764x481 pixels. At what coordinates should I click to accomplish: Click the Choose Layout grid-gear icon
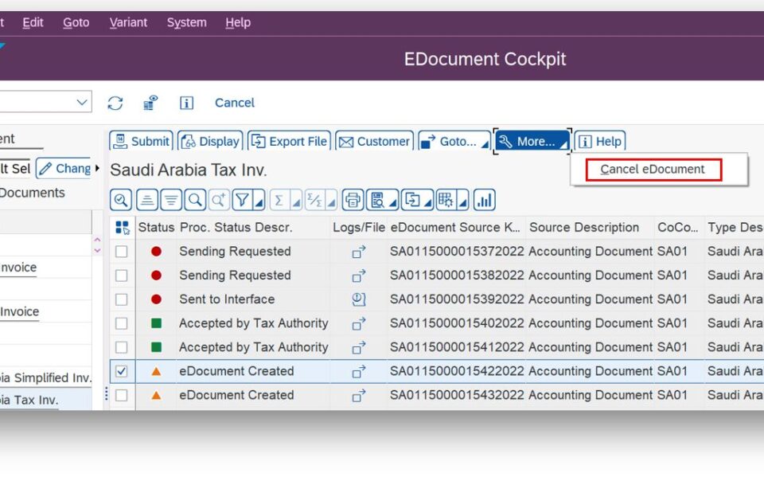tap(446, 201)
